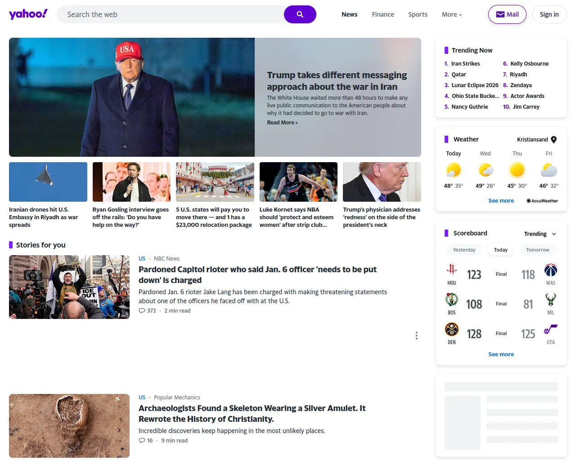This screenshot has height=460, width=576.
Task: Open the three-dot story options menu
Action: [x=417, y=336]
